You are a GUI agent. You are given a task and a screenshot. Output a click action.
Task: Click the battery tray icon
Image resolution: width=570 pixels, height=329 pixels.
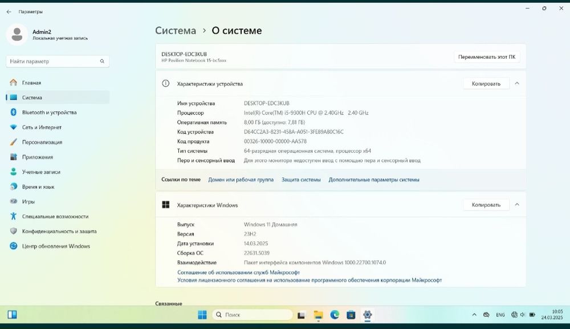coord(532,315)
